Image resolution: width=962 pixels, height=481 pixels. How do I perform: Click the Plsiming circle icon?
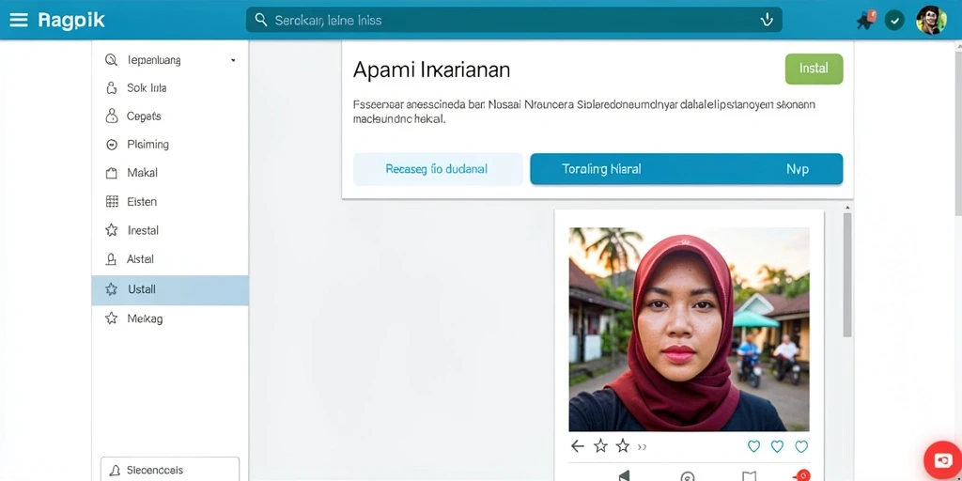[112, 145]
